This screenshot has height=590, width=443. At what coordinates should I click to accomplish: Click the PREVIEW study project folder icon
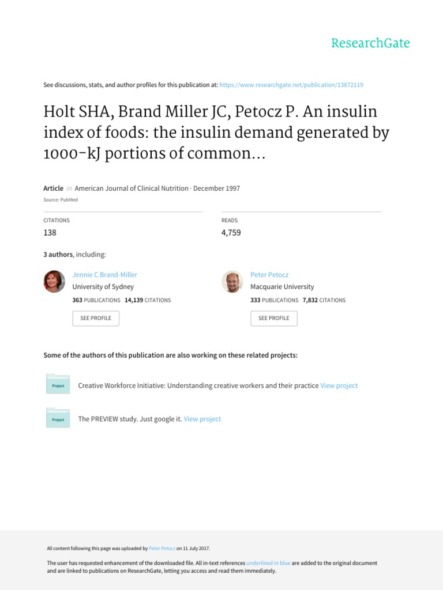pos(58,418)
